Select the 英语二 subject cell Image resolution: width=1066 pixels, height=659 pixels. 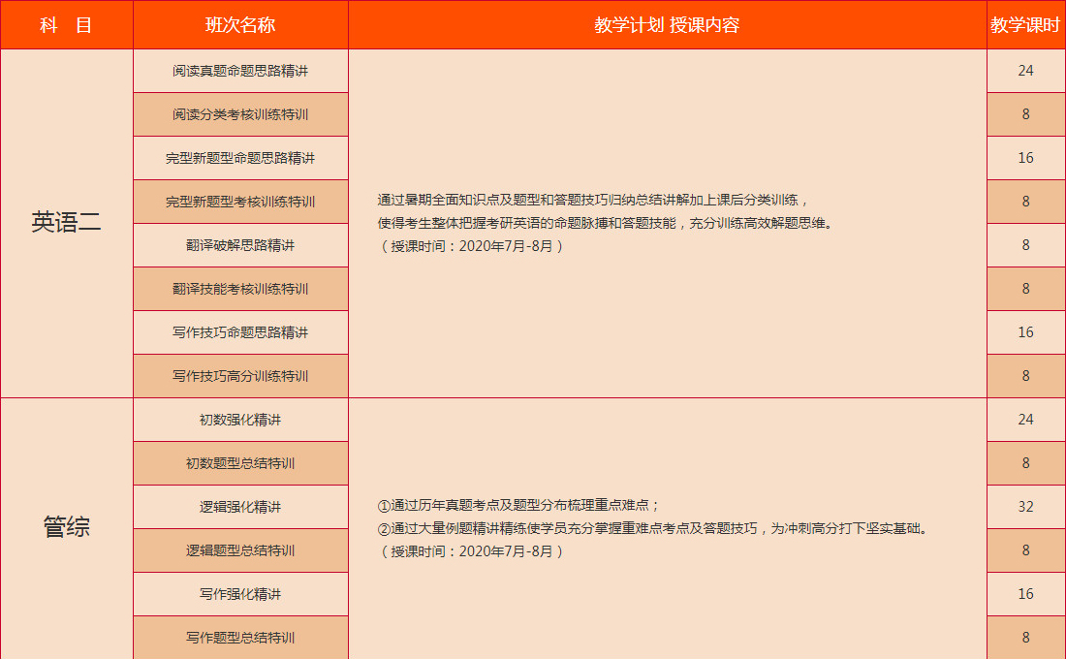click(67, 223)
